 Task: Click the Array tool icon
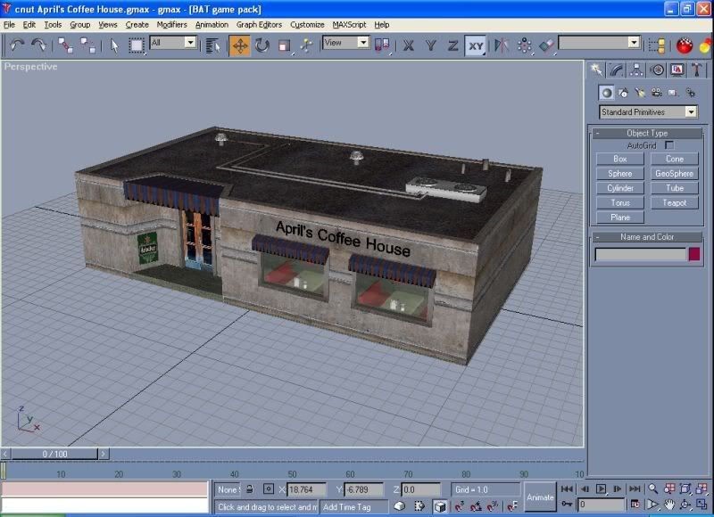pos(524,45)
